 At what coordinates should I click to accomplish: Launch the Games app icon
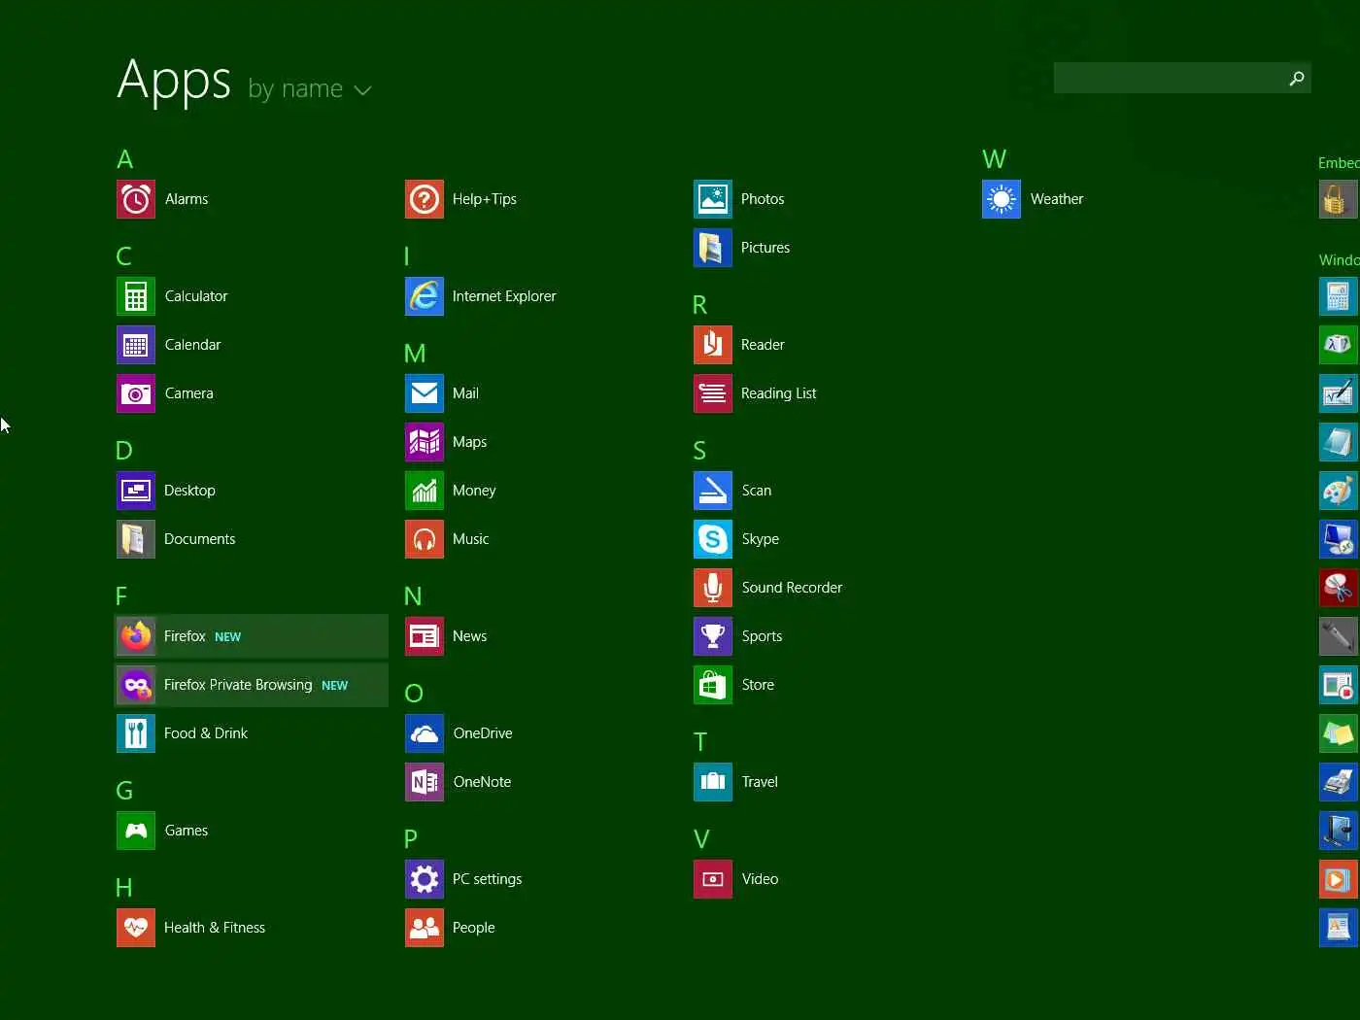(x=136, y=831)
